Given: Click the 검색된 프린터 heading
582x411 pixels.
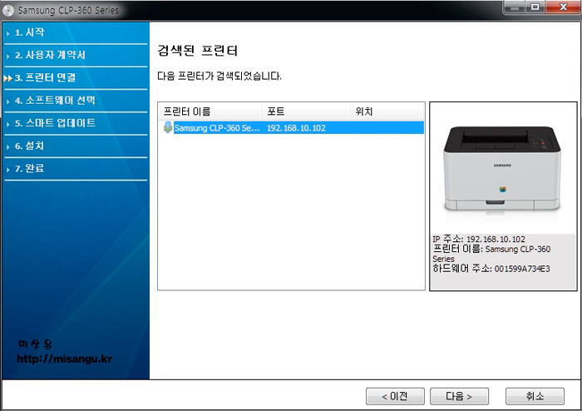Looking at the screenshot, I should 198,51.
